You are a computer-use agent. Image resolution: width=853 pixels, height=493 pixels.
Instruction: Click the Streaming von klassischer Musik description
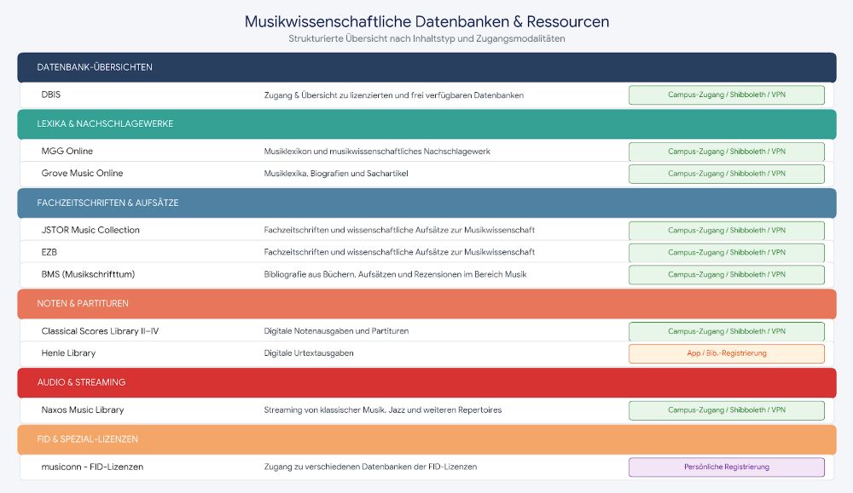click(x=383, y=410)
